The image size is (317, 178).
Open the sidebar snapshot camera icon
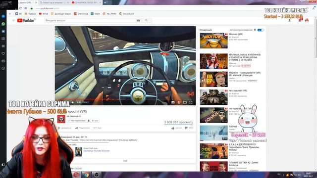pyautogui.click(x=3, y=39)
